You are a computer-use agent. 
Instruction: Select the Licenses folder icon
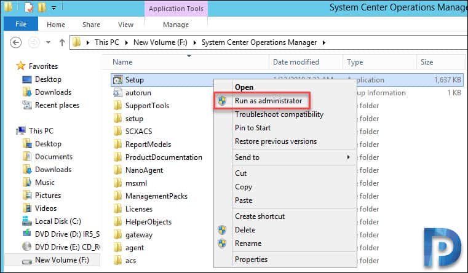click(x=118, y=209)
